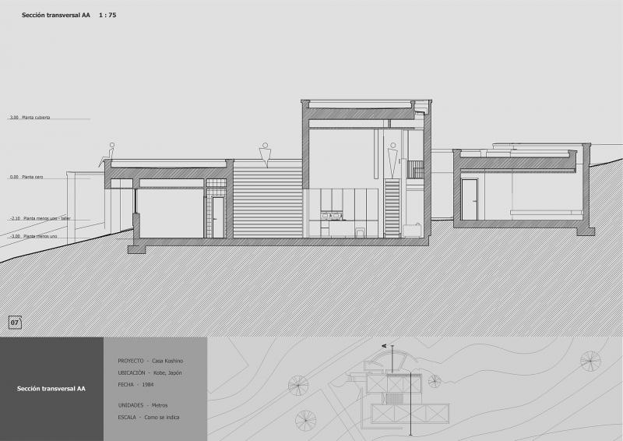Image resolution: width=623 pixels, height=441 pixels.
Task: Click the 'UBICACIÓN - Kobe, Japón' text
Action: (x=150, y=372)
